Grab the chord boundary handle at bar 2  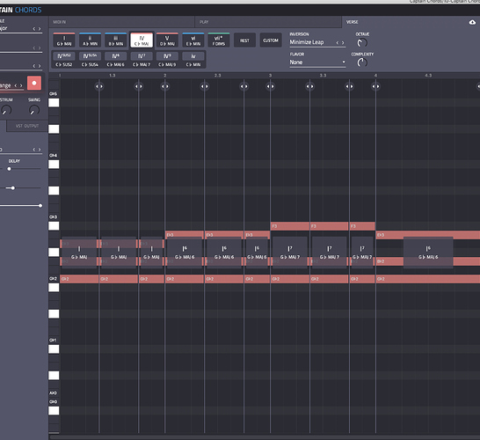pos(165,86)
